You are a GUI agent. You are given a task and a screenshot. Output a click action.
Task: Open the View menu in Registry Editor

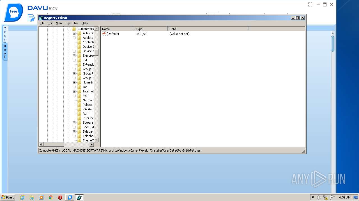pos(59,23)
